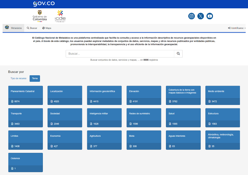Image resolution: width=248 pixels, height=175 pixels.
Task: Click the Gobierno de Colombia logo
Action: click(x=40, y=16)
